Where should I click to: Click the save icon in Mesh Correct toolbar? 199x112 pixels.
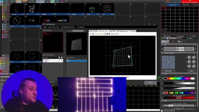point(93,34)
